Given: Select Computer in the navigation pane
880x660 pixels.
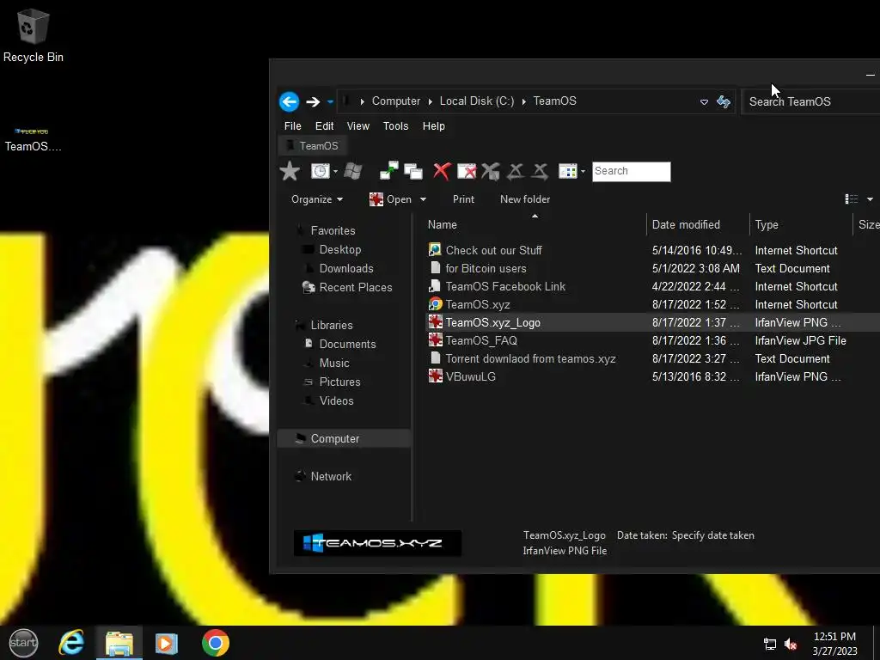Looking at the screenshot, I should [x=345, y=439].
